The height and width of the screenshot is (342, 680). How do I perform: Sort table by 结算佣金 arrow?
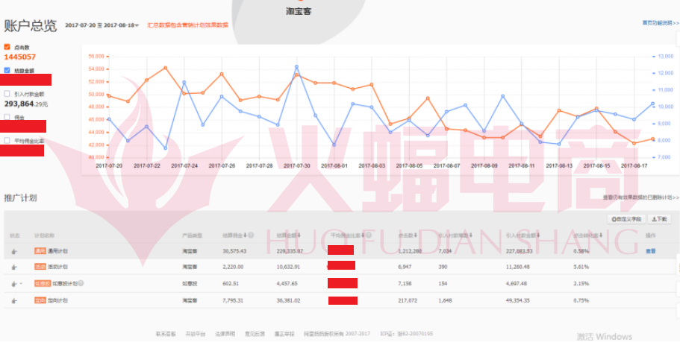tap(245, 235)
